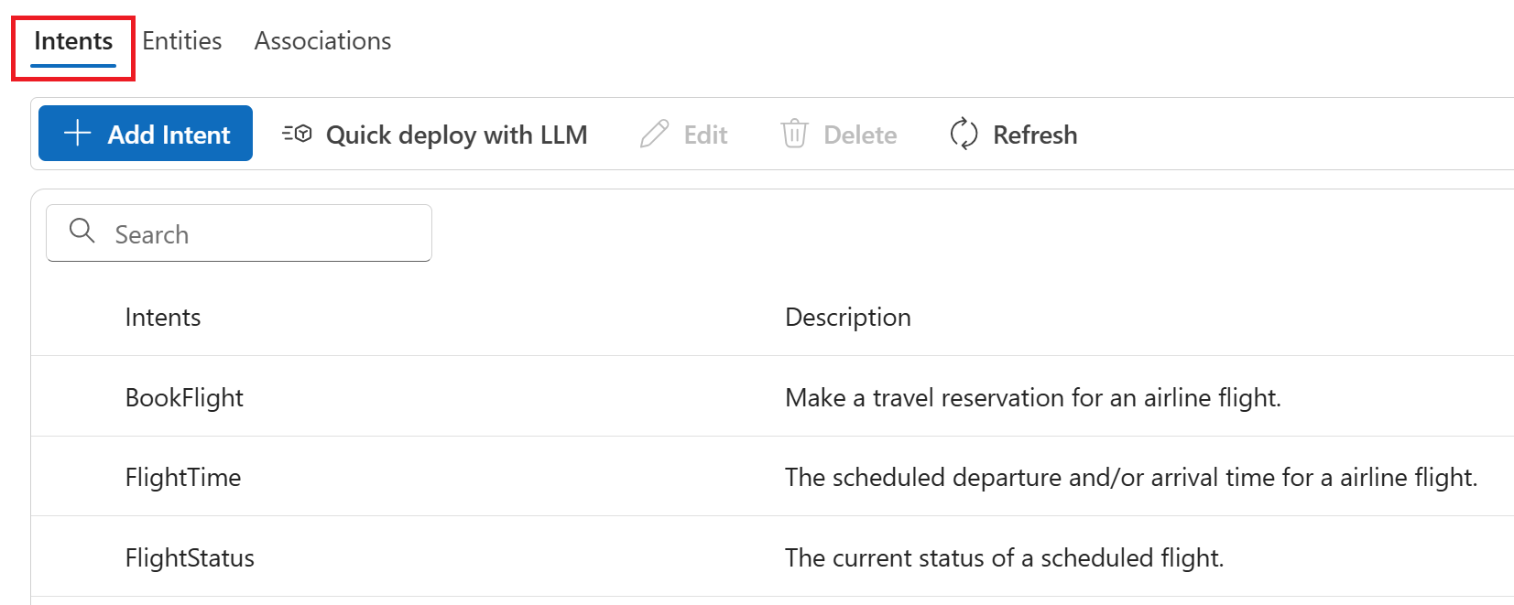This screenshot has height=605, width=1514.
Task: Click the plus icon on Add Intent
Action: coord(76,133)
